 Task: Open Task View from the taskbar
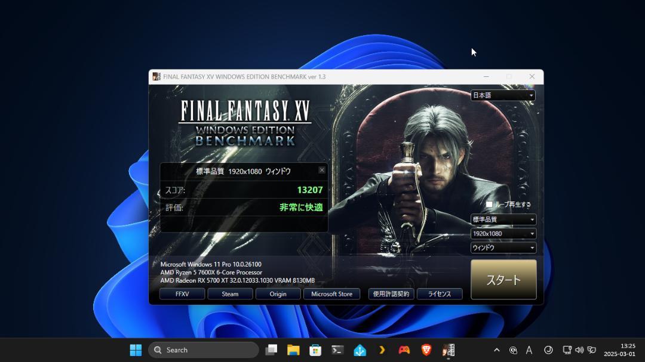pyautogui.click(x=271, y=350)
